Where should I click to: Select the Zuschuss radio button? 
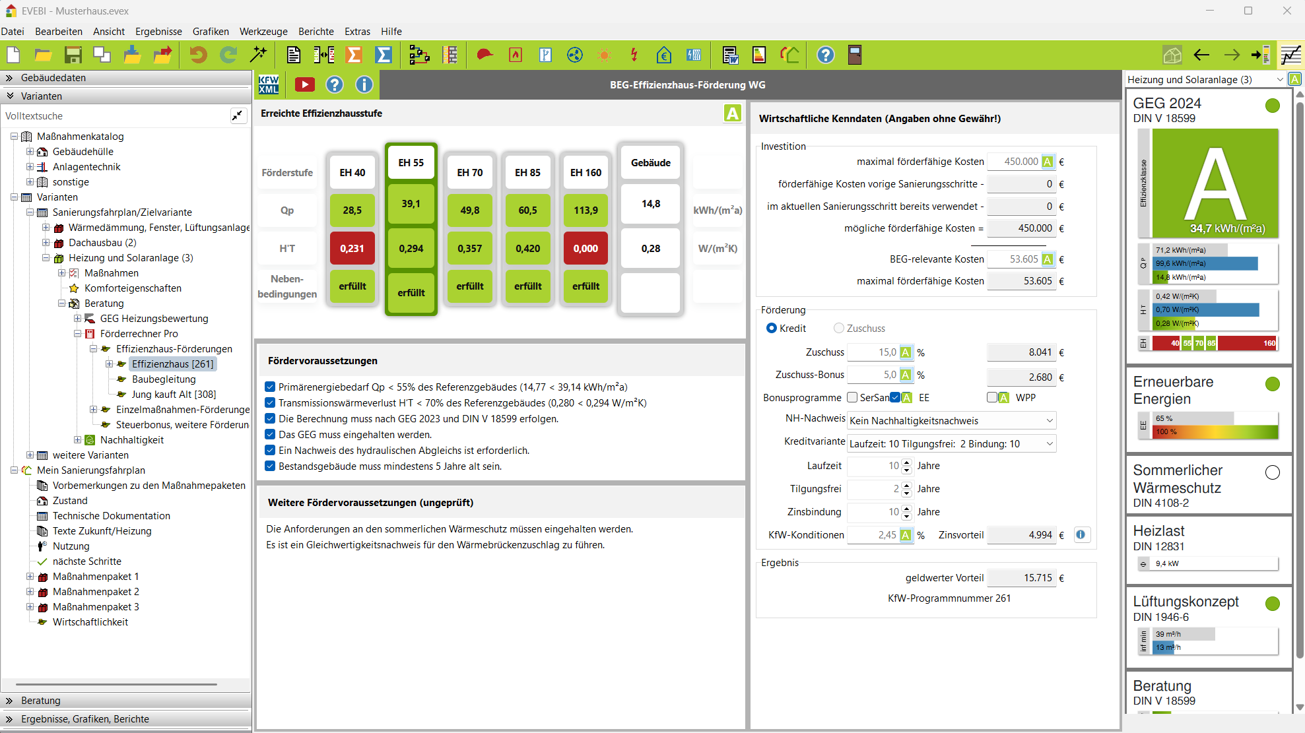click(839, 329)
